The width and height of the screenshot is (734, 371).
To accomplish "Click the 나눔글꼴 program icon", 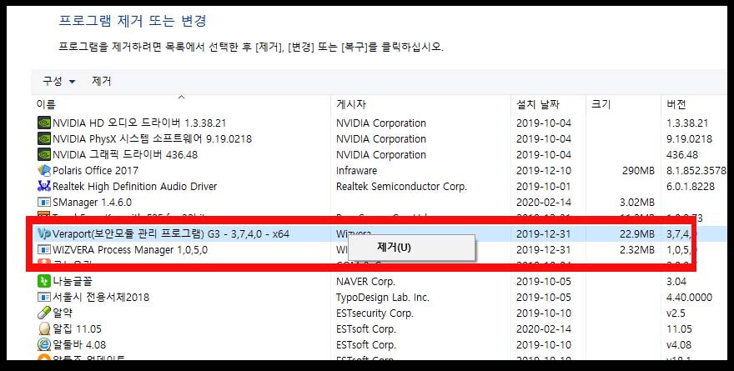I will coord(43,281).
